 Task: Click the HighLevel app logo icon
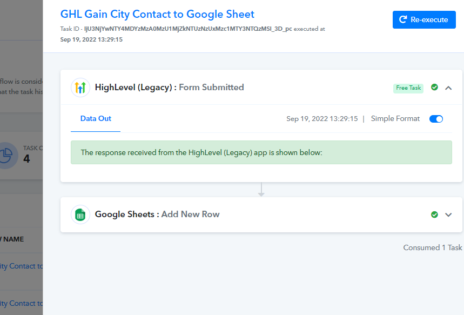pyautogui.click(x=80, y=88)
